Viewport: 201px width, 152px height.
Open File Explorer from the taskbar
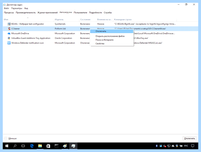(x=40, y=146)
